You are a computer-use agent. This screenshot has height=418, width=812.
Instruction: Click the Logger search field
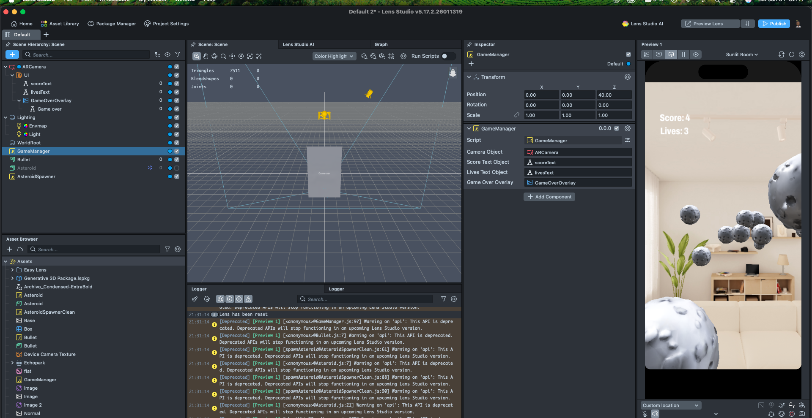coord(365,299)
